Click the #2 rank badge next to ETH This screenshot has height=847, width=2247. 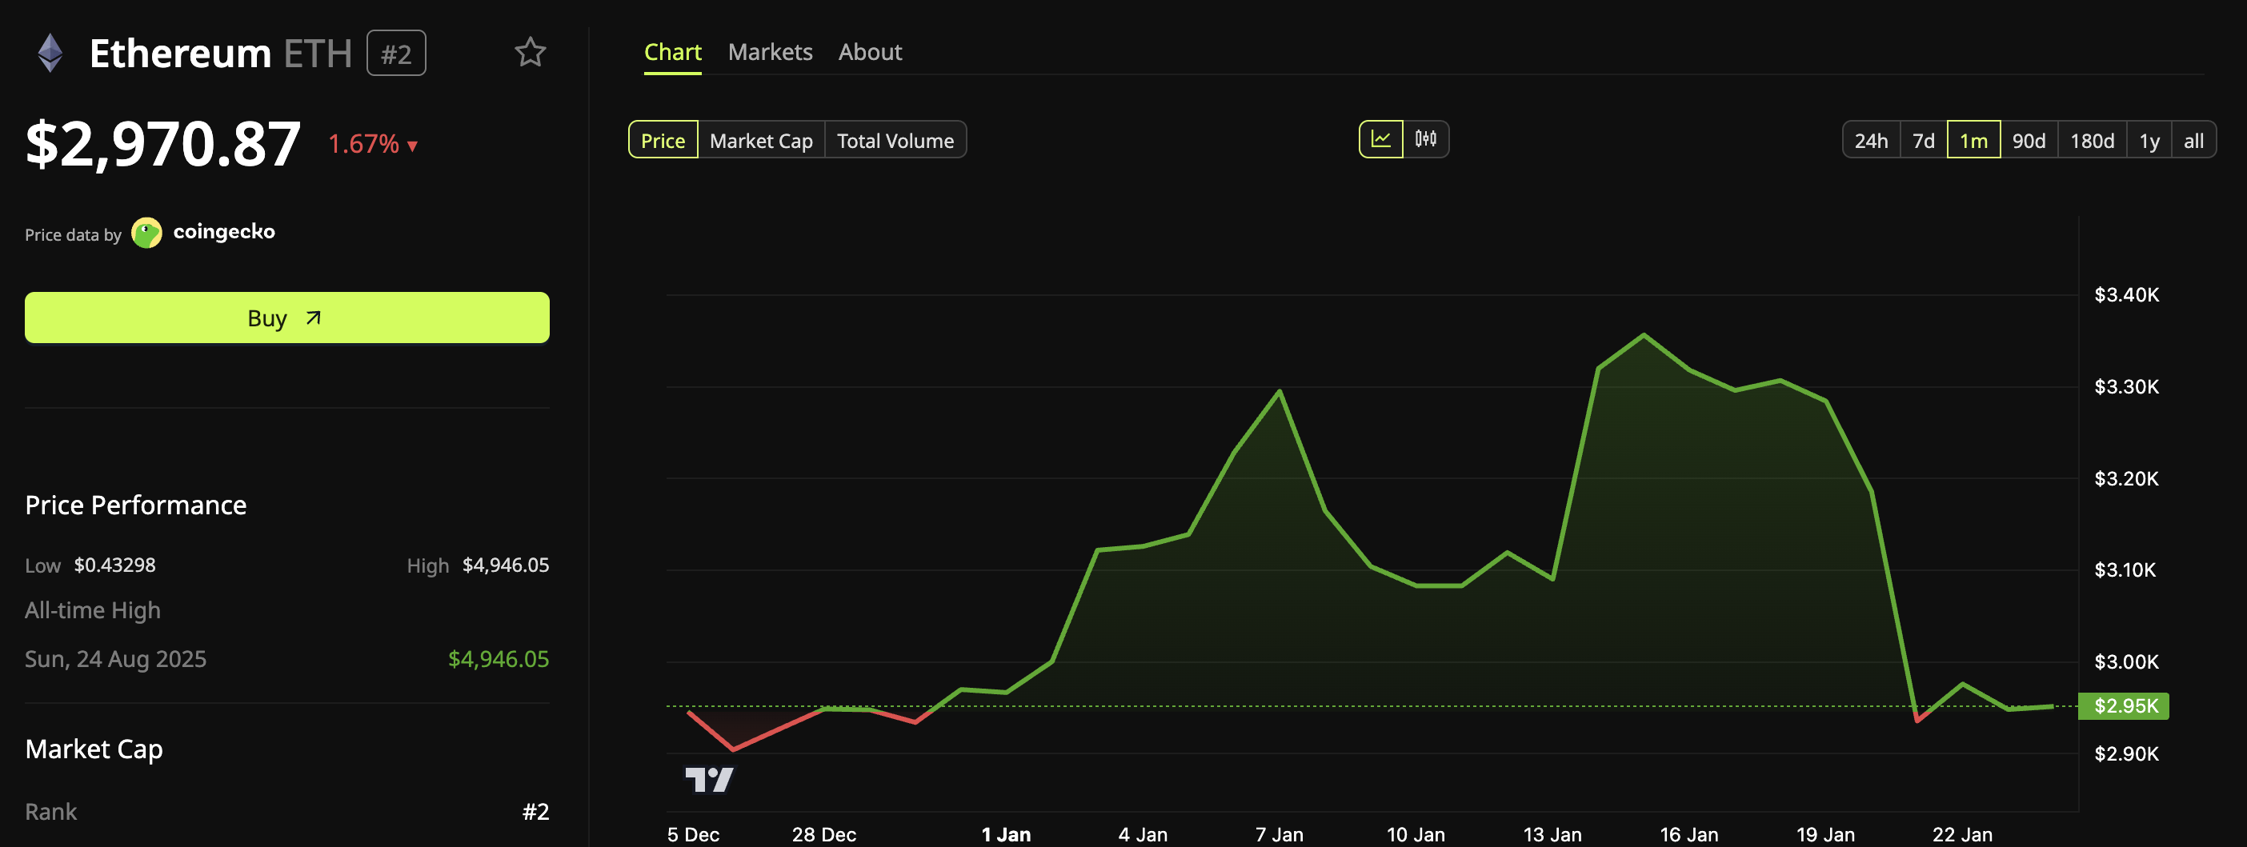tap(396, 52)
